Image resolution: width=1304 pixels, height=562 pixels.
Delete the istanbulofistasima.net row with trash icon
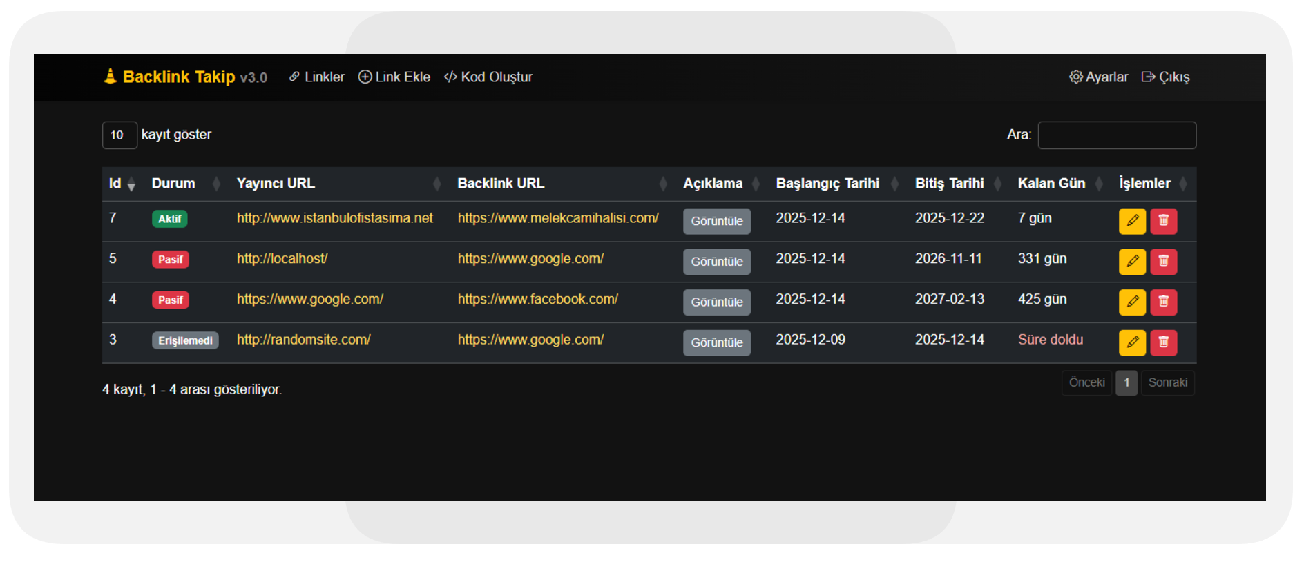click(1164, 221)
